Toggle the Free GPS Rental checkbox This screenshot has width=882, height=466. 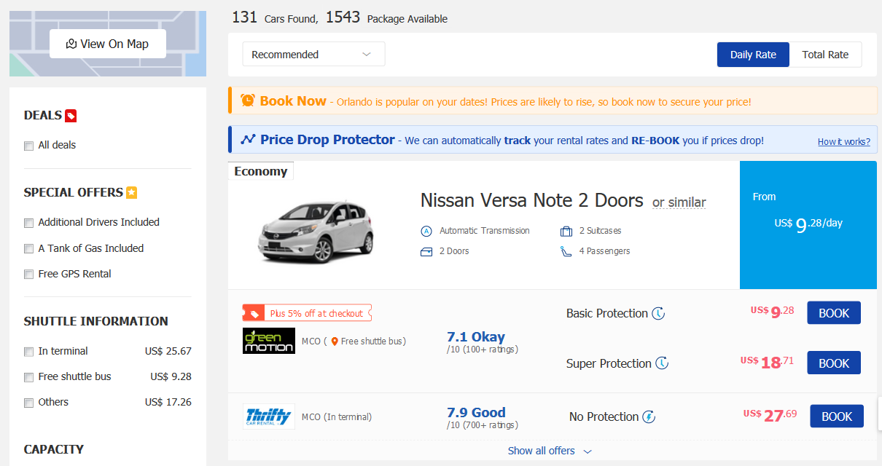pos(29,275)
